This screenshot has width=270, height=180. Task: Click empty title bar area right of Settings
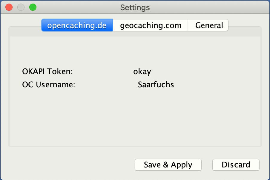coord(207,7)
